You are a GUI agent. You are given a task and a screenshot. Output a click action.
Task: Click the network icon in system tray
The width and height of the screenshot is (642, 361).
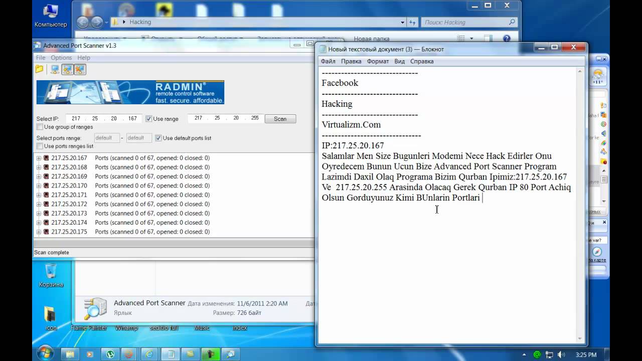pos(549,354)
